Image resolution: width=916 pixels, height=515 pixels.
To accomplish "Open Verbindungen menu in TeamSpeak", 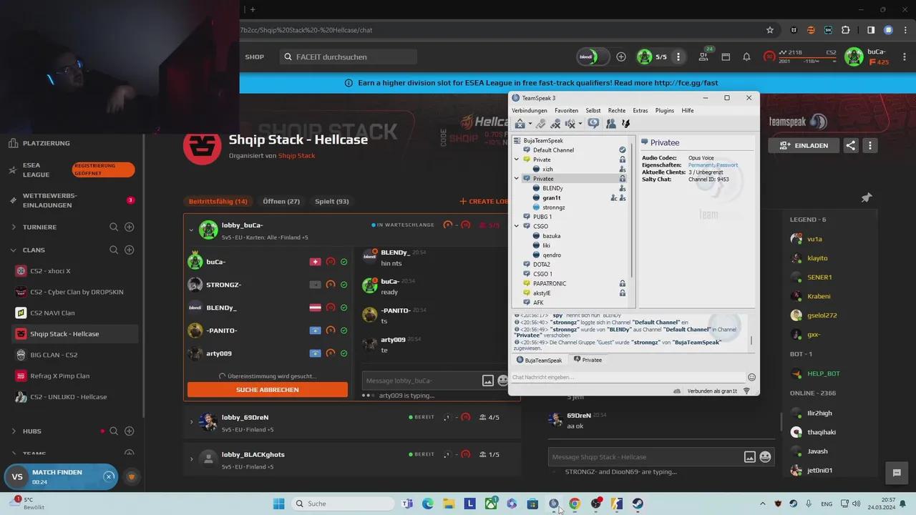I will 530,111.
